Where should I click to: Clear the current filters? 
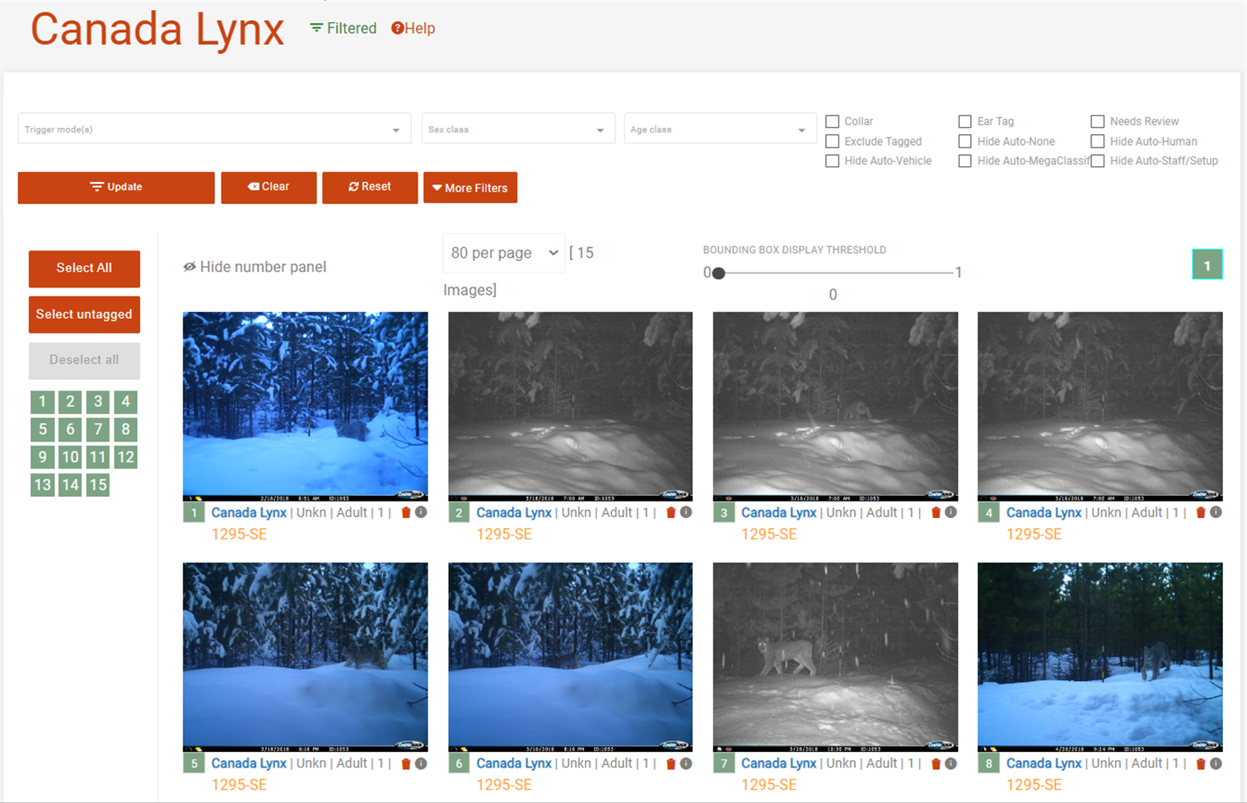(269, 187)
